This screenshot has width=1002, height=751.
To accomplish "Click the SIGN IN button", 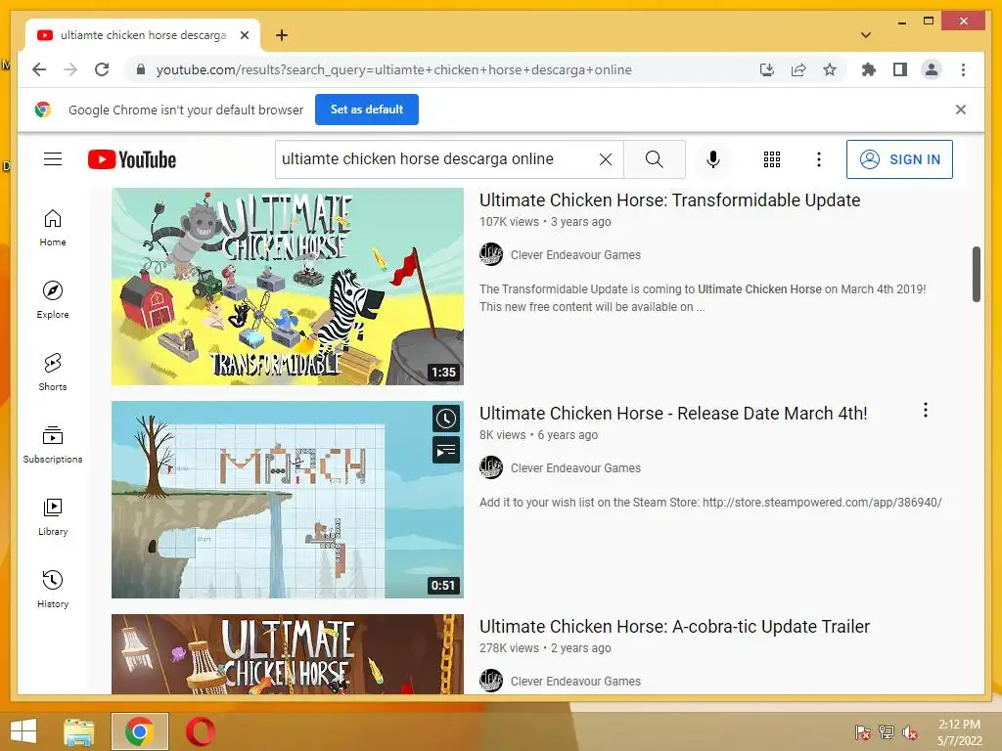I will point(899,159).
